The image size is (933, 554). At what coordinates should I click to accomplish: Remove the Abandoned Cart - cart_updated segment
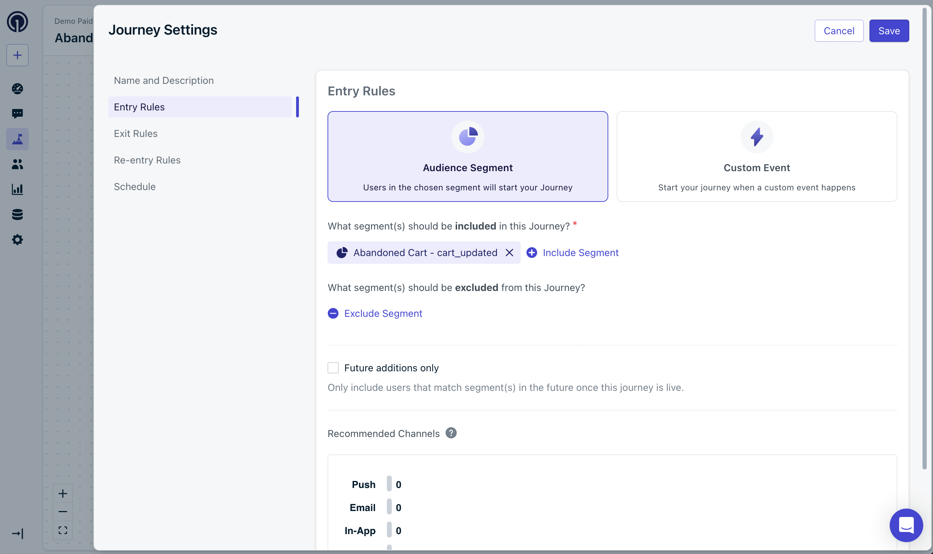509,253
